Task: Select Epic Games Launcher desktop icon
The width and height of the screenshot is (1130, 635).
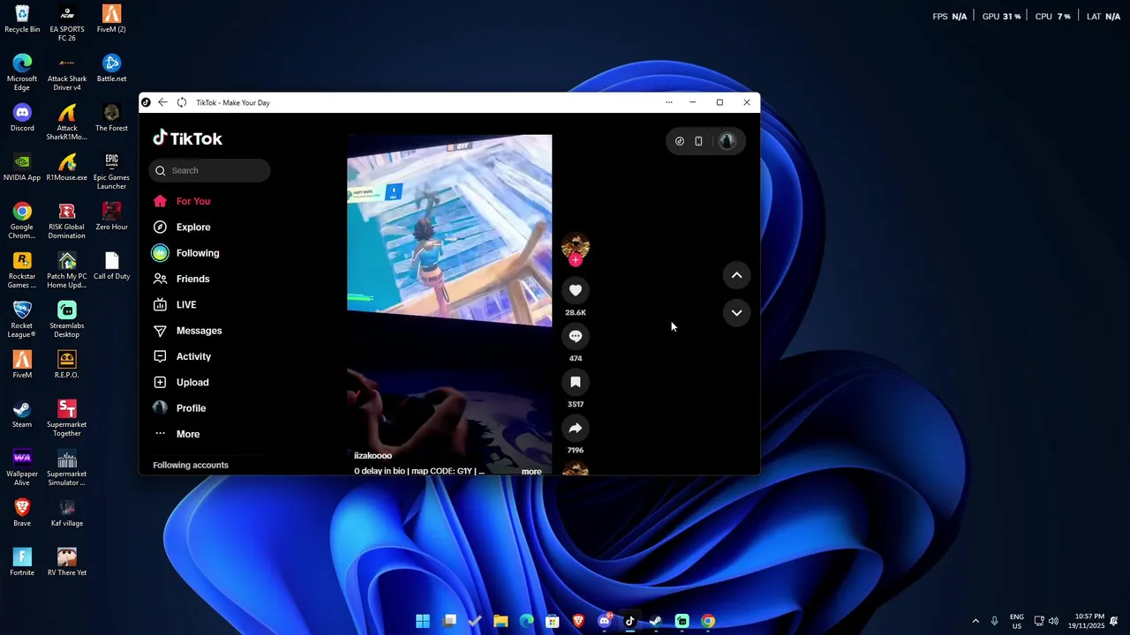Action: [x=111, y=171]
